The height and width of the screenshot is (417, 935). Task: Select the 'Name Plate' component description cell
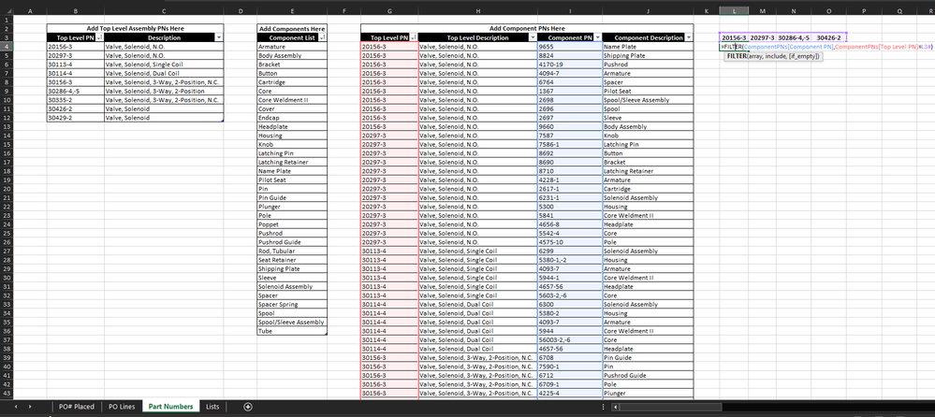(x=648, y=47)
